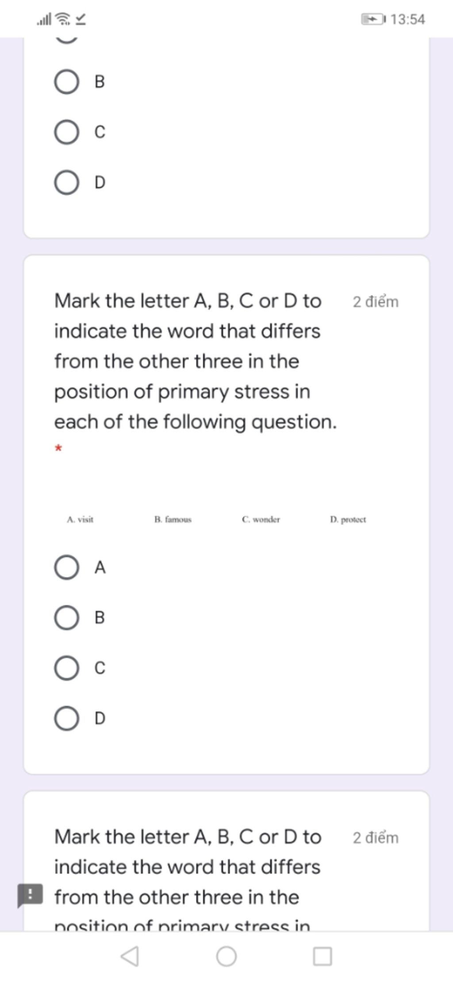Tap the Android back navigation triangle
This screenshot has width=453, height=982.
point(130,956)
